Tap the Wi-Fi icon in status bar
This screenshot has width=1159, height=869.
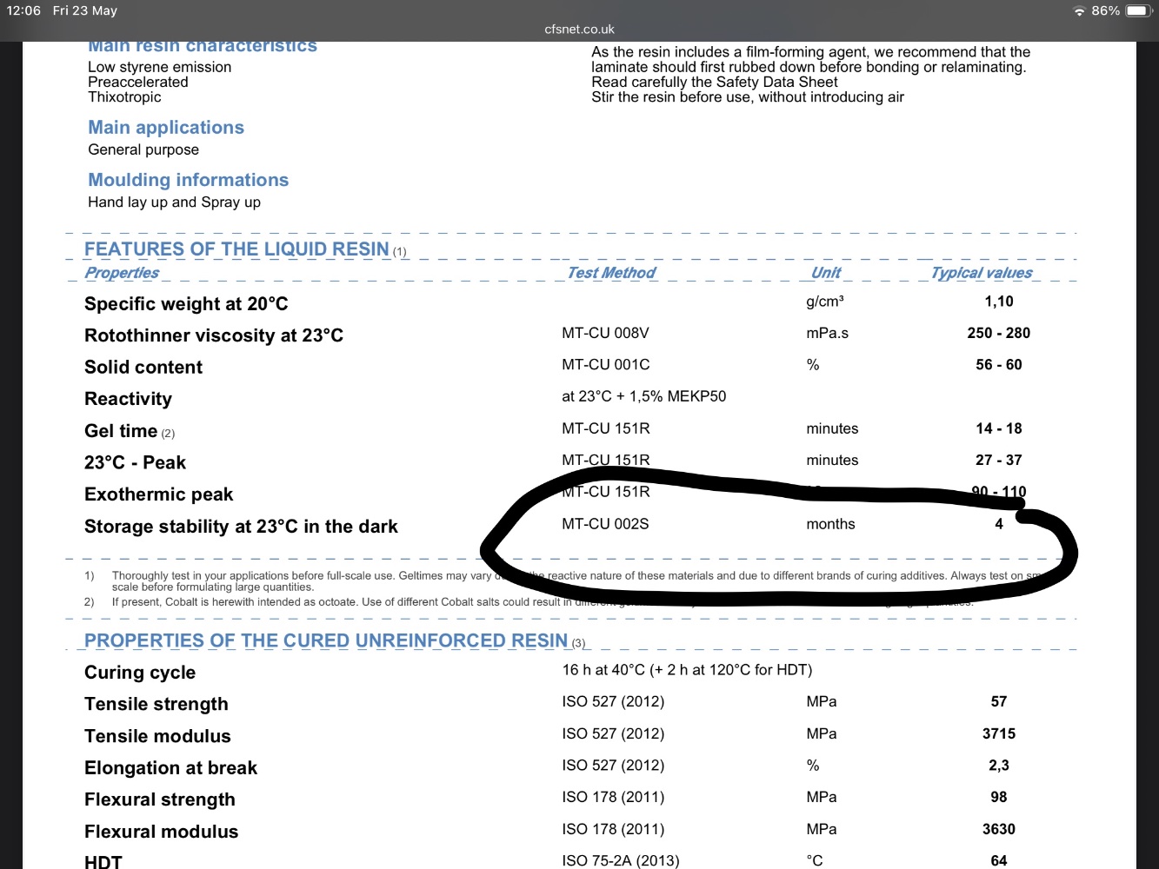coord(1079,11)
